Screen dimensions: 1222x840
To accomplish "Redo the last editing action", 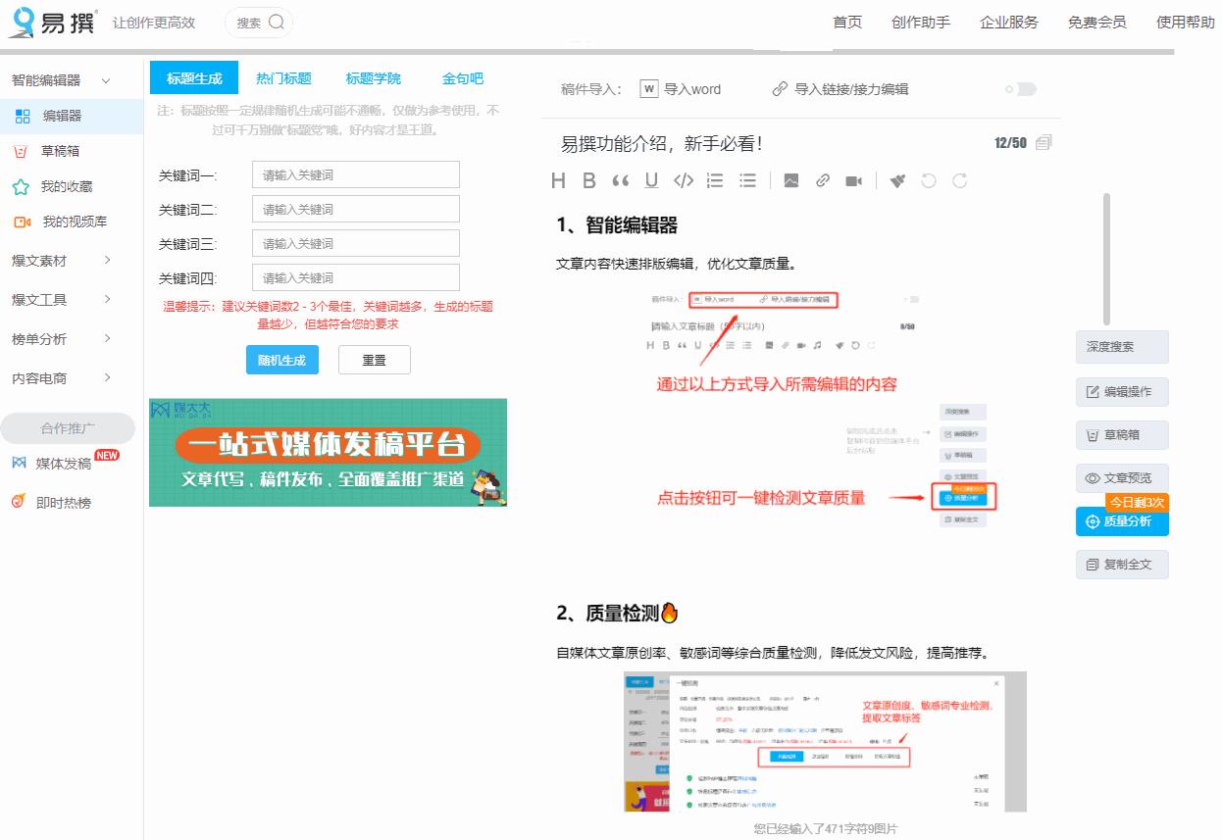I will click(960, 180).
